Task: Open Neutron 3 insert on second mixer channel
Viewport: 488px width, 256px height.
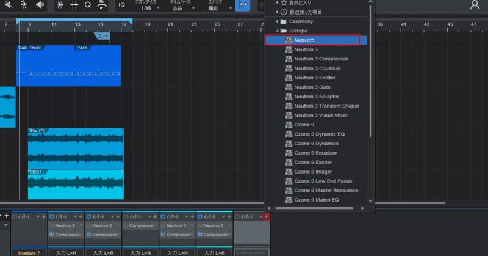Action: [x=66, y=225]
